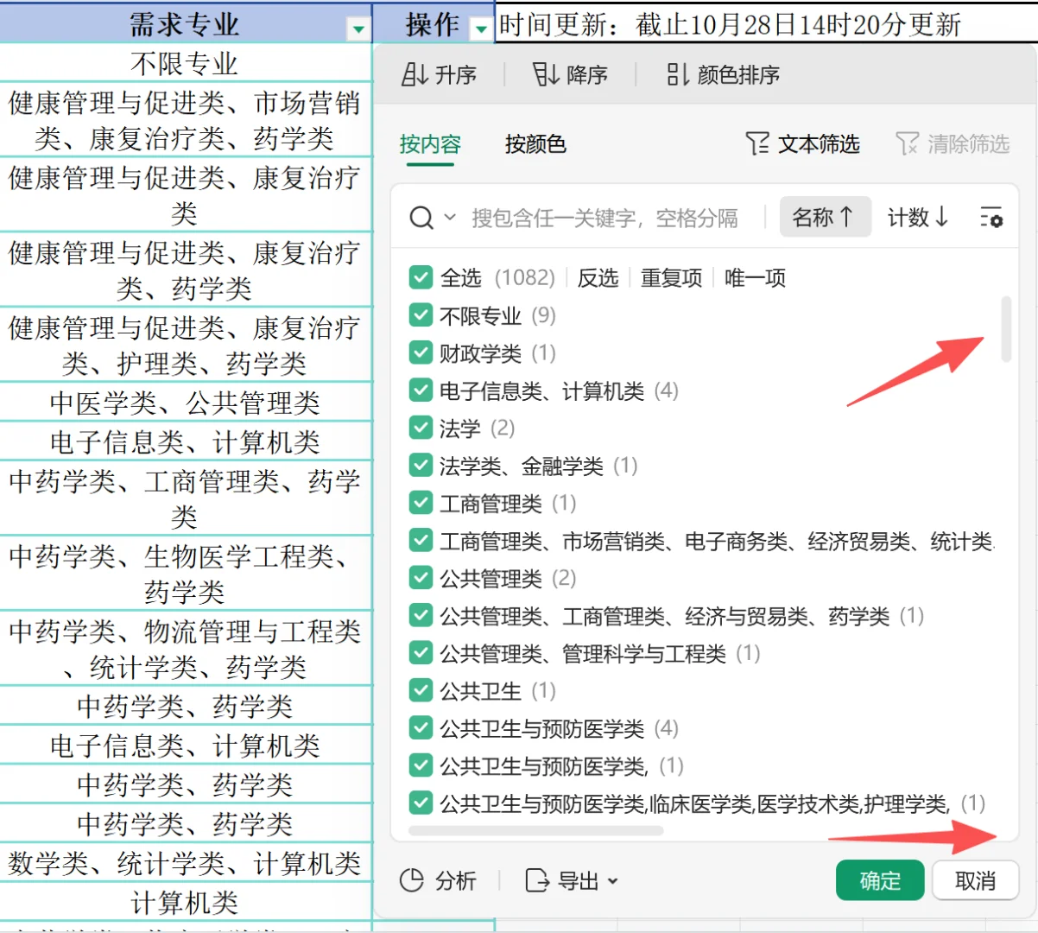Click the search magnifier icon
Image resolution: width=1038 pixels, height=933 pixels.
tap(421, 218)
